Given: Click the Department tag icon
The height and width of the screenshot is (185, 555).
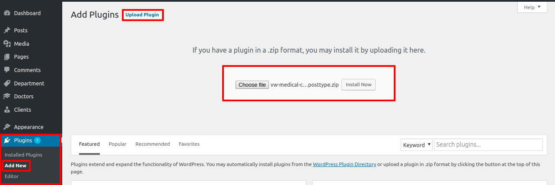Looking at the screenshot, I should 7,83.
